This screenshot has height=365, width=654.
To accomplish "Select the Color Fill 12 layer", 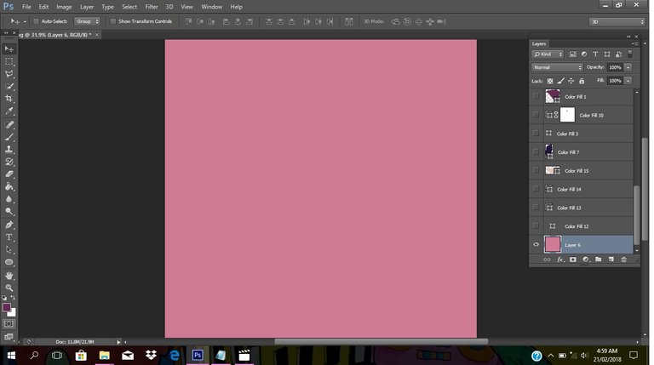I will click(x=588, y=225).
